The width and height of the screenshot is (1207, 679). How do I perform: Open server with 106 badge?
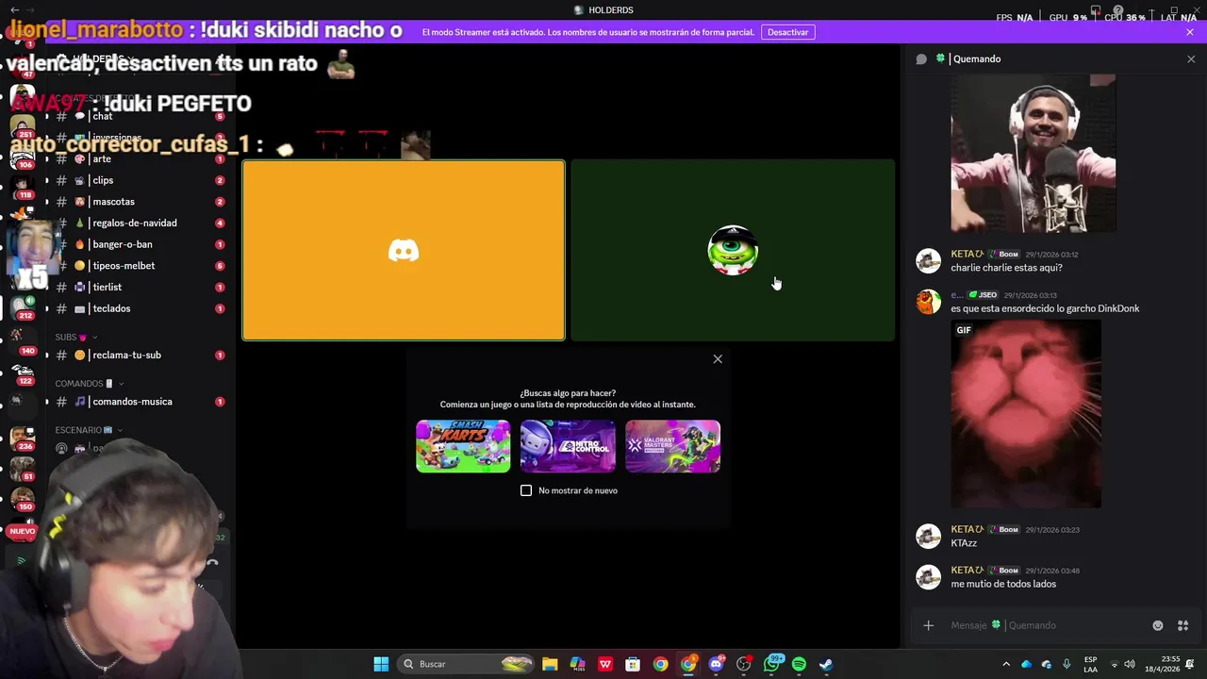point(23,157)
